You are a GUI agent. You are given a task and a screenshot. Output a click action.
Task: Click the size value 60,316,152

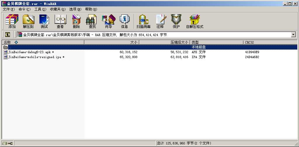pyautogui.click(x=128, y=52)
